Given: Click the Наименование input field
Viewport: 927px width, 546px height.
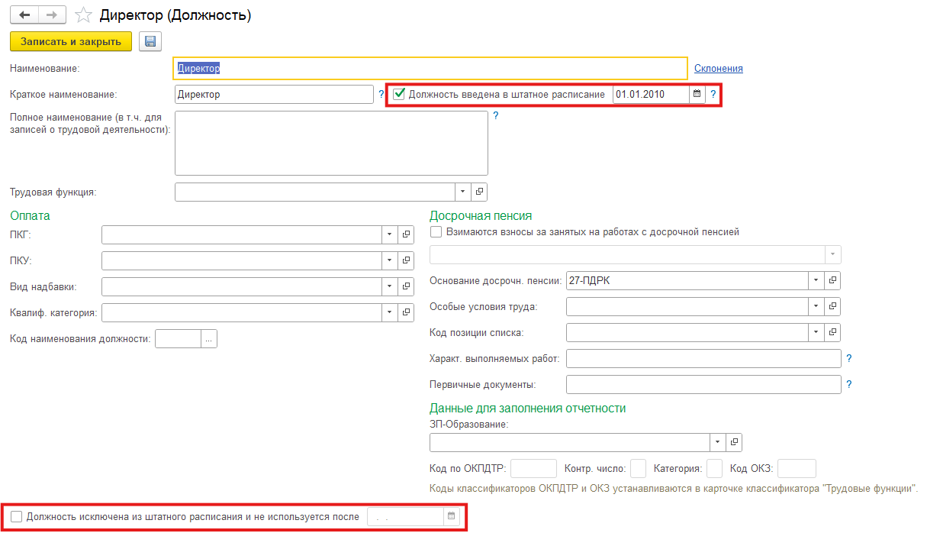Looking at the screenshot, I should [x=431, y=68].
